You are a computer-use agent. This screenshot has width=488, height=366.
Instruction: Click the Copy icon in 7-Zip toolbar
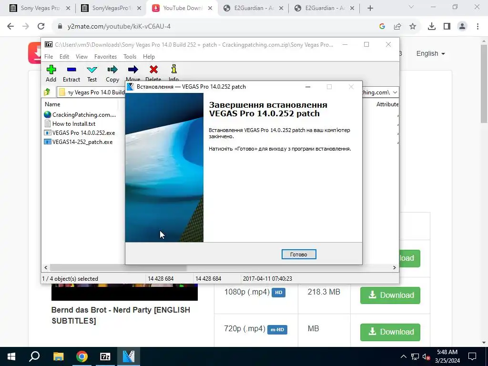click(112, 70)
